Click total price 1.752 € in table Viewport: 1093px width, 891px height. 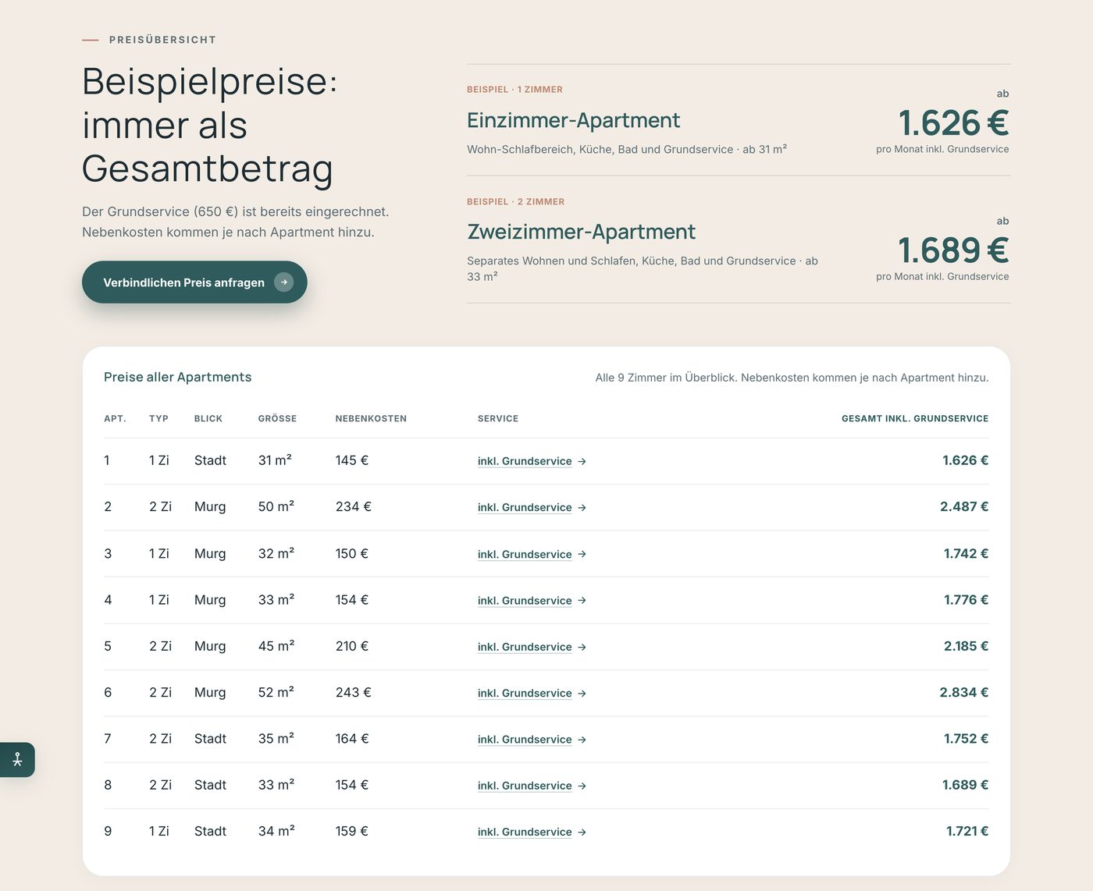966,738
